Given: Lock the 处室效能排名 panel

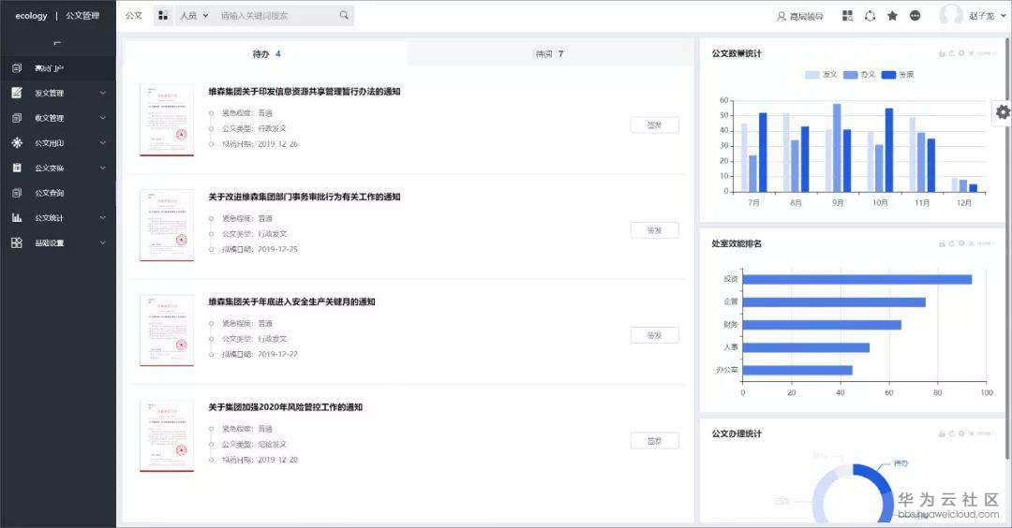Looking at the screenshot, I should pyautogui.click(x=942, y=243).
